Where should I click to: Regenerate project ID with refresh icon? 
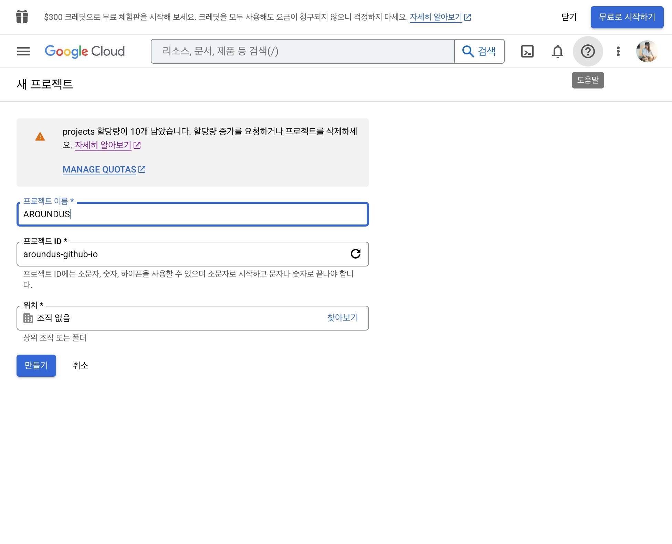tap(355, 254)
